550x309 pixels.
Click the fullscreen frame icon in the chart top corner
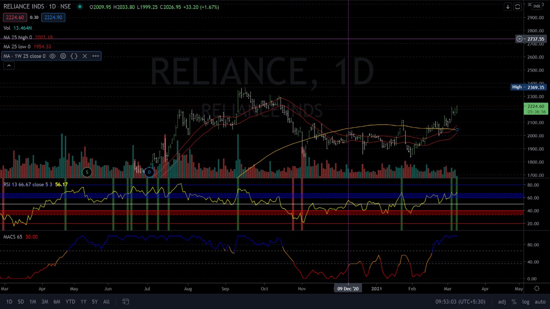tap(517, 7)
